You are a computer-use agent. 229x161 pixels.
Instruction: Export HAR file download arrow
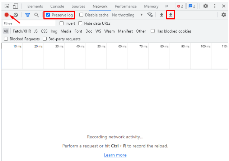coord(171,15)
